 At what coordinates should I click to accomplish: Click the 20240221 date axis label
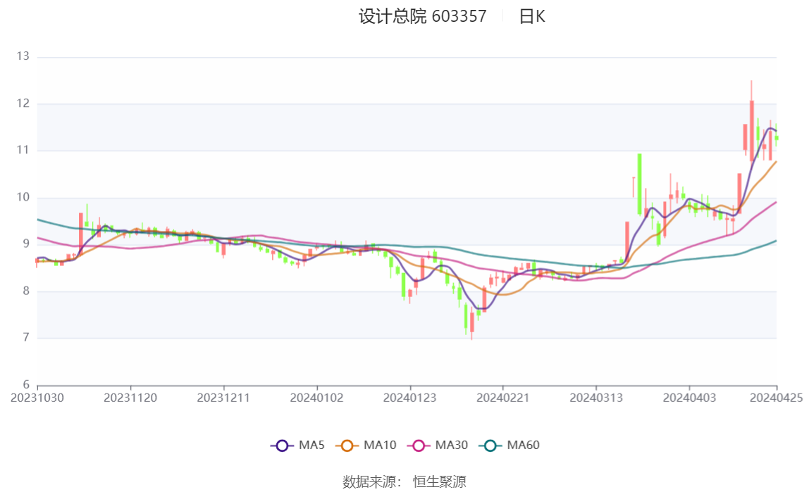503,398
